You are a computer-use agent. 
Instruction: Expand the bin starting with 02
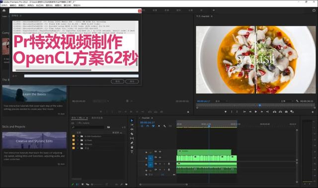78,140
